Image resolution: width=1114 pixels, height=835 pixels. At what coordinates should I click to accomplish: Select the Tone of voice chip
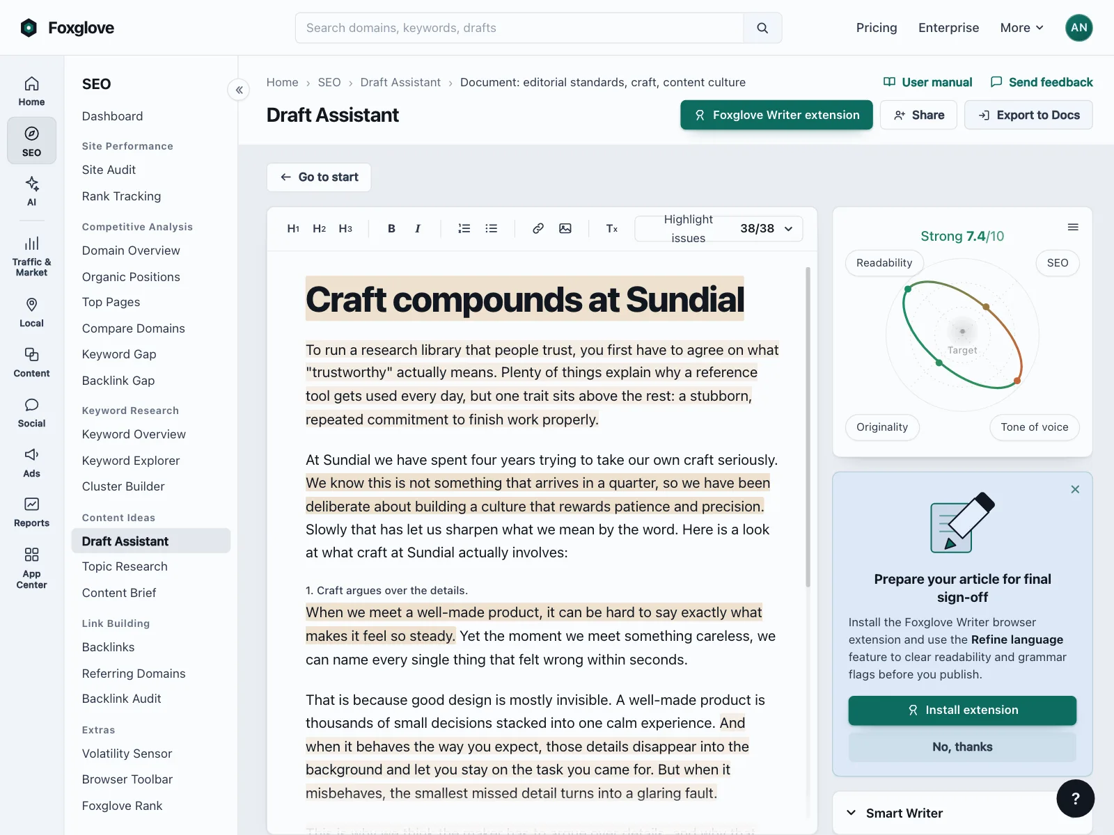1035,427
